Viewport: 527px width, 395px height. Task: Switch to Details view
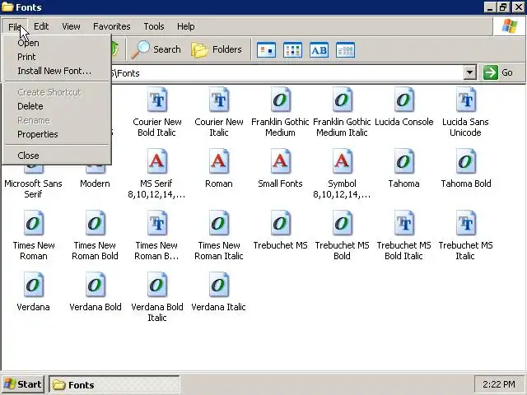coord(345,50)
